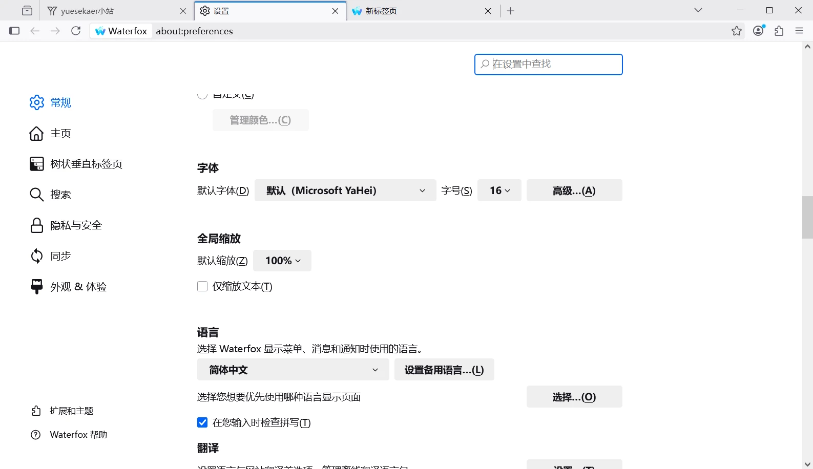Open the 隐私与安全 settings category
Screen dimensions: 813x469
pyautogui.click(x=76, y=225)
